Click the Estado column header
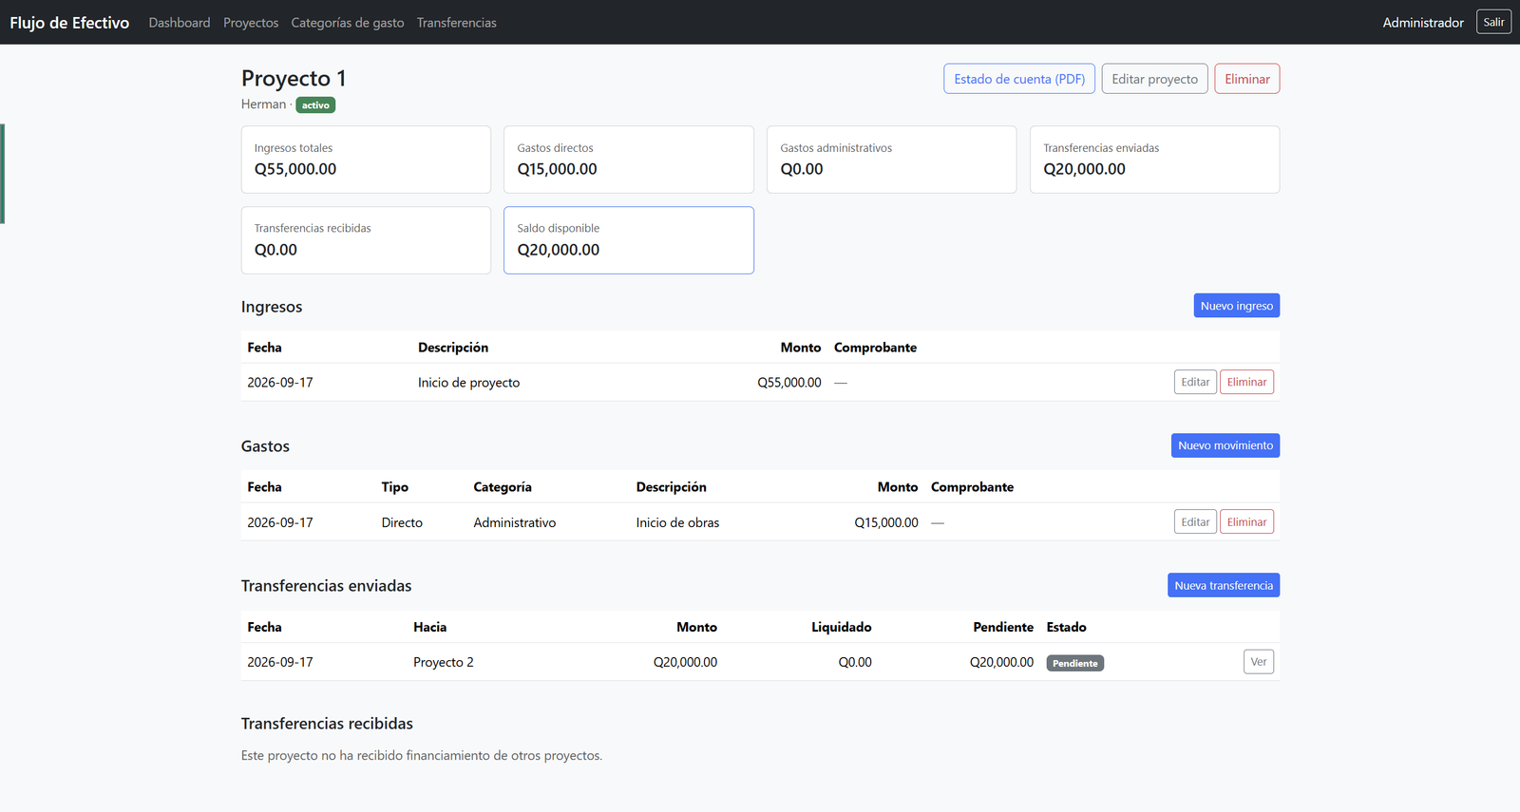This screenshot has width=1520, height=812. pos(1066,627)
